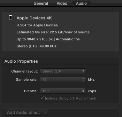Click the Stereo (L R) | 48.00 kHz summary
Image resolution: width=122 pixels, height=117 pixels.
pos(36,46)
